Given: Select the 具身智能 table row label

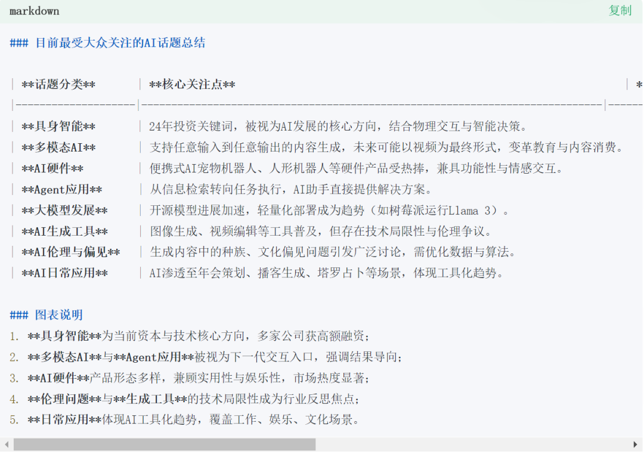Looking at the screenshot, I should click(x=58, y=127).
